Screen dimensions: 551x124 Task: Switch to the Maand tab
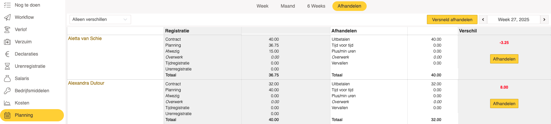tap(288, 6)
